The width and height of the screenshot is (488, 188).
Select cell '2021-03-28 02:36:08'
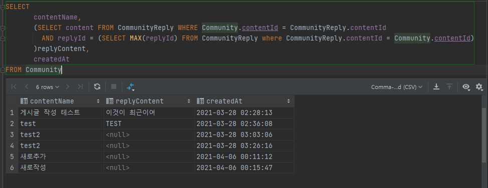click(x=245, y=123)
